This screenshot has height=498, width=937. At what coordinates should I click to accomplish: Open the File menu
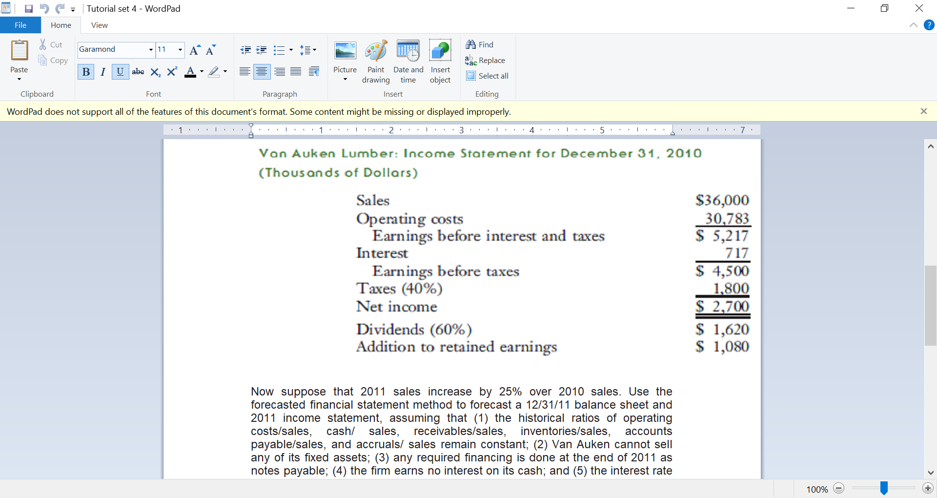(20, 25)
